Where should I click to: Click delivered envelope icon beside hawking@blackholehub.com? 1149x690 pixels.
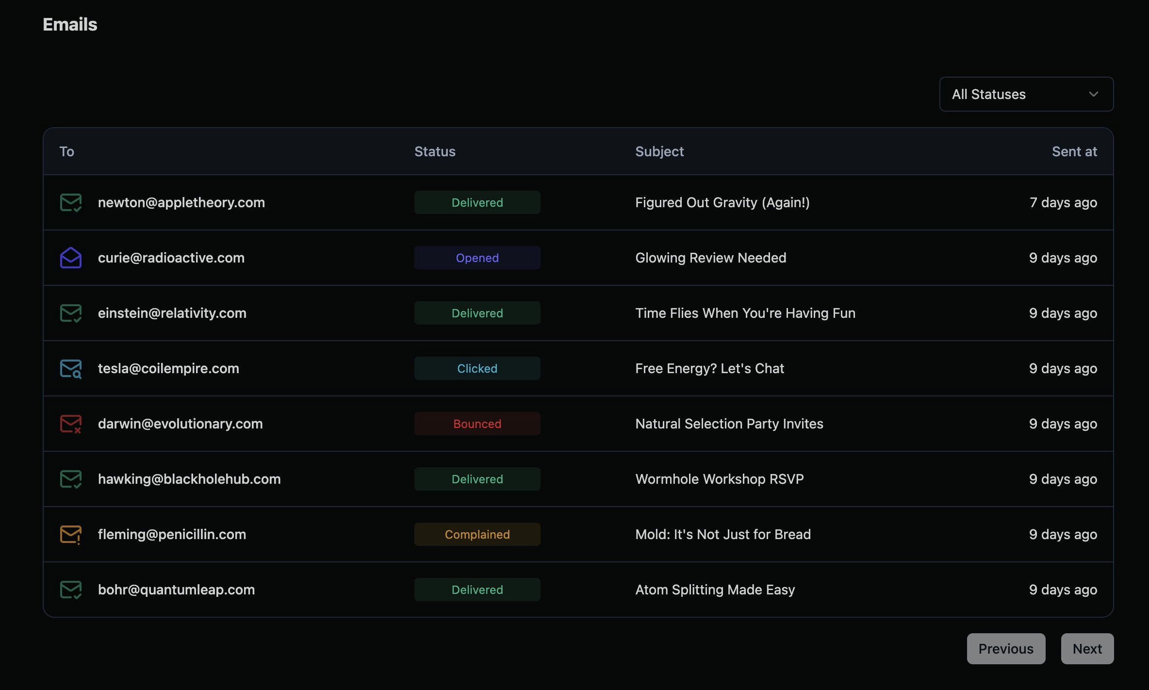point(70,479)
